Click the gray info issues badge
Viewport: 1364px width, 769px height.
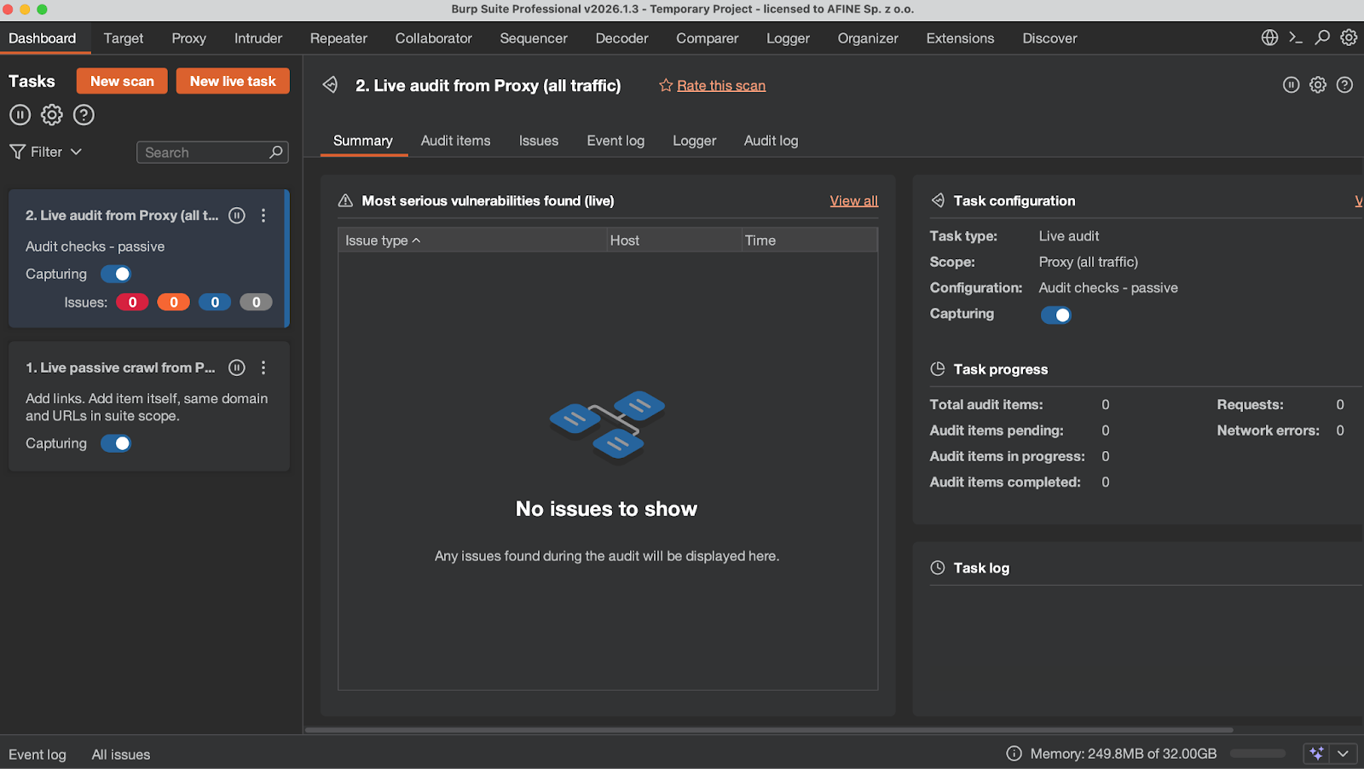point(256,302)
